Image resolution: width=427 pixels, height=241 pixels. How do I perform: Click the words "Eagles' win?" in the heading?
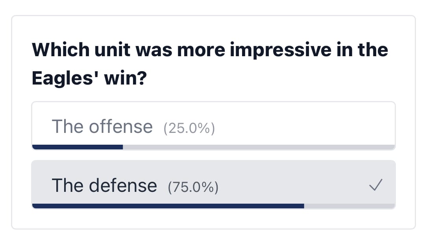89,78
